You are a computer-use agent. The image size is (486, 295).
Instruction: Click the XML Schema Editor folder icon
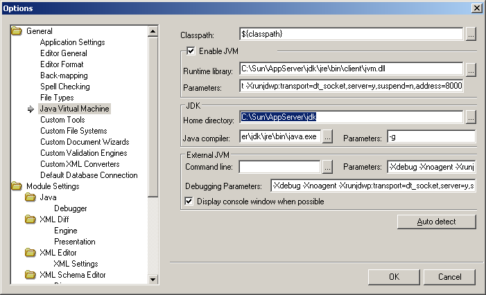31,275
